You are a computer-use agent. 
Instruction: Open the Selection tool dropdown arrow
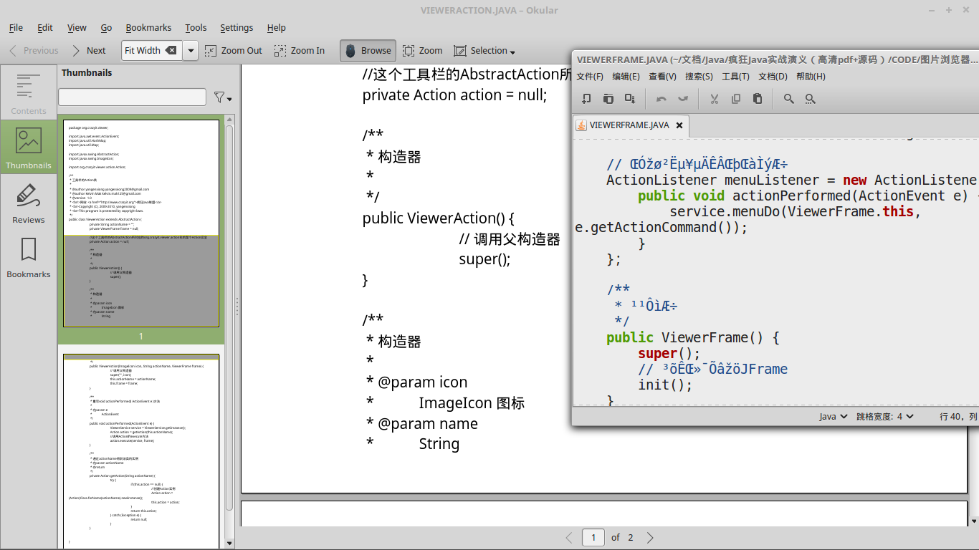512,52
